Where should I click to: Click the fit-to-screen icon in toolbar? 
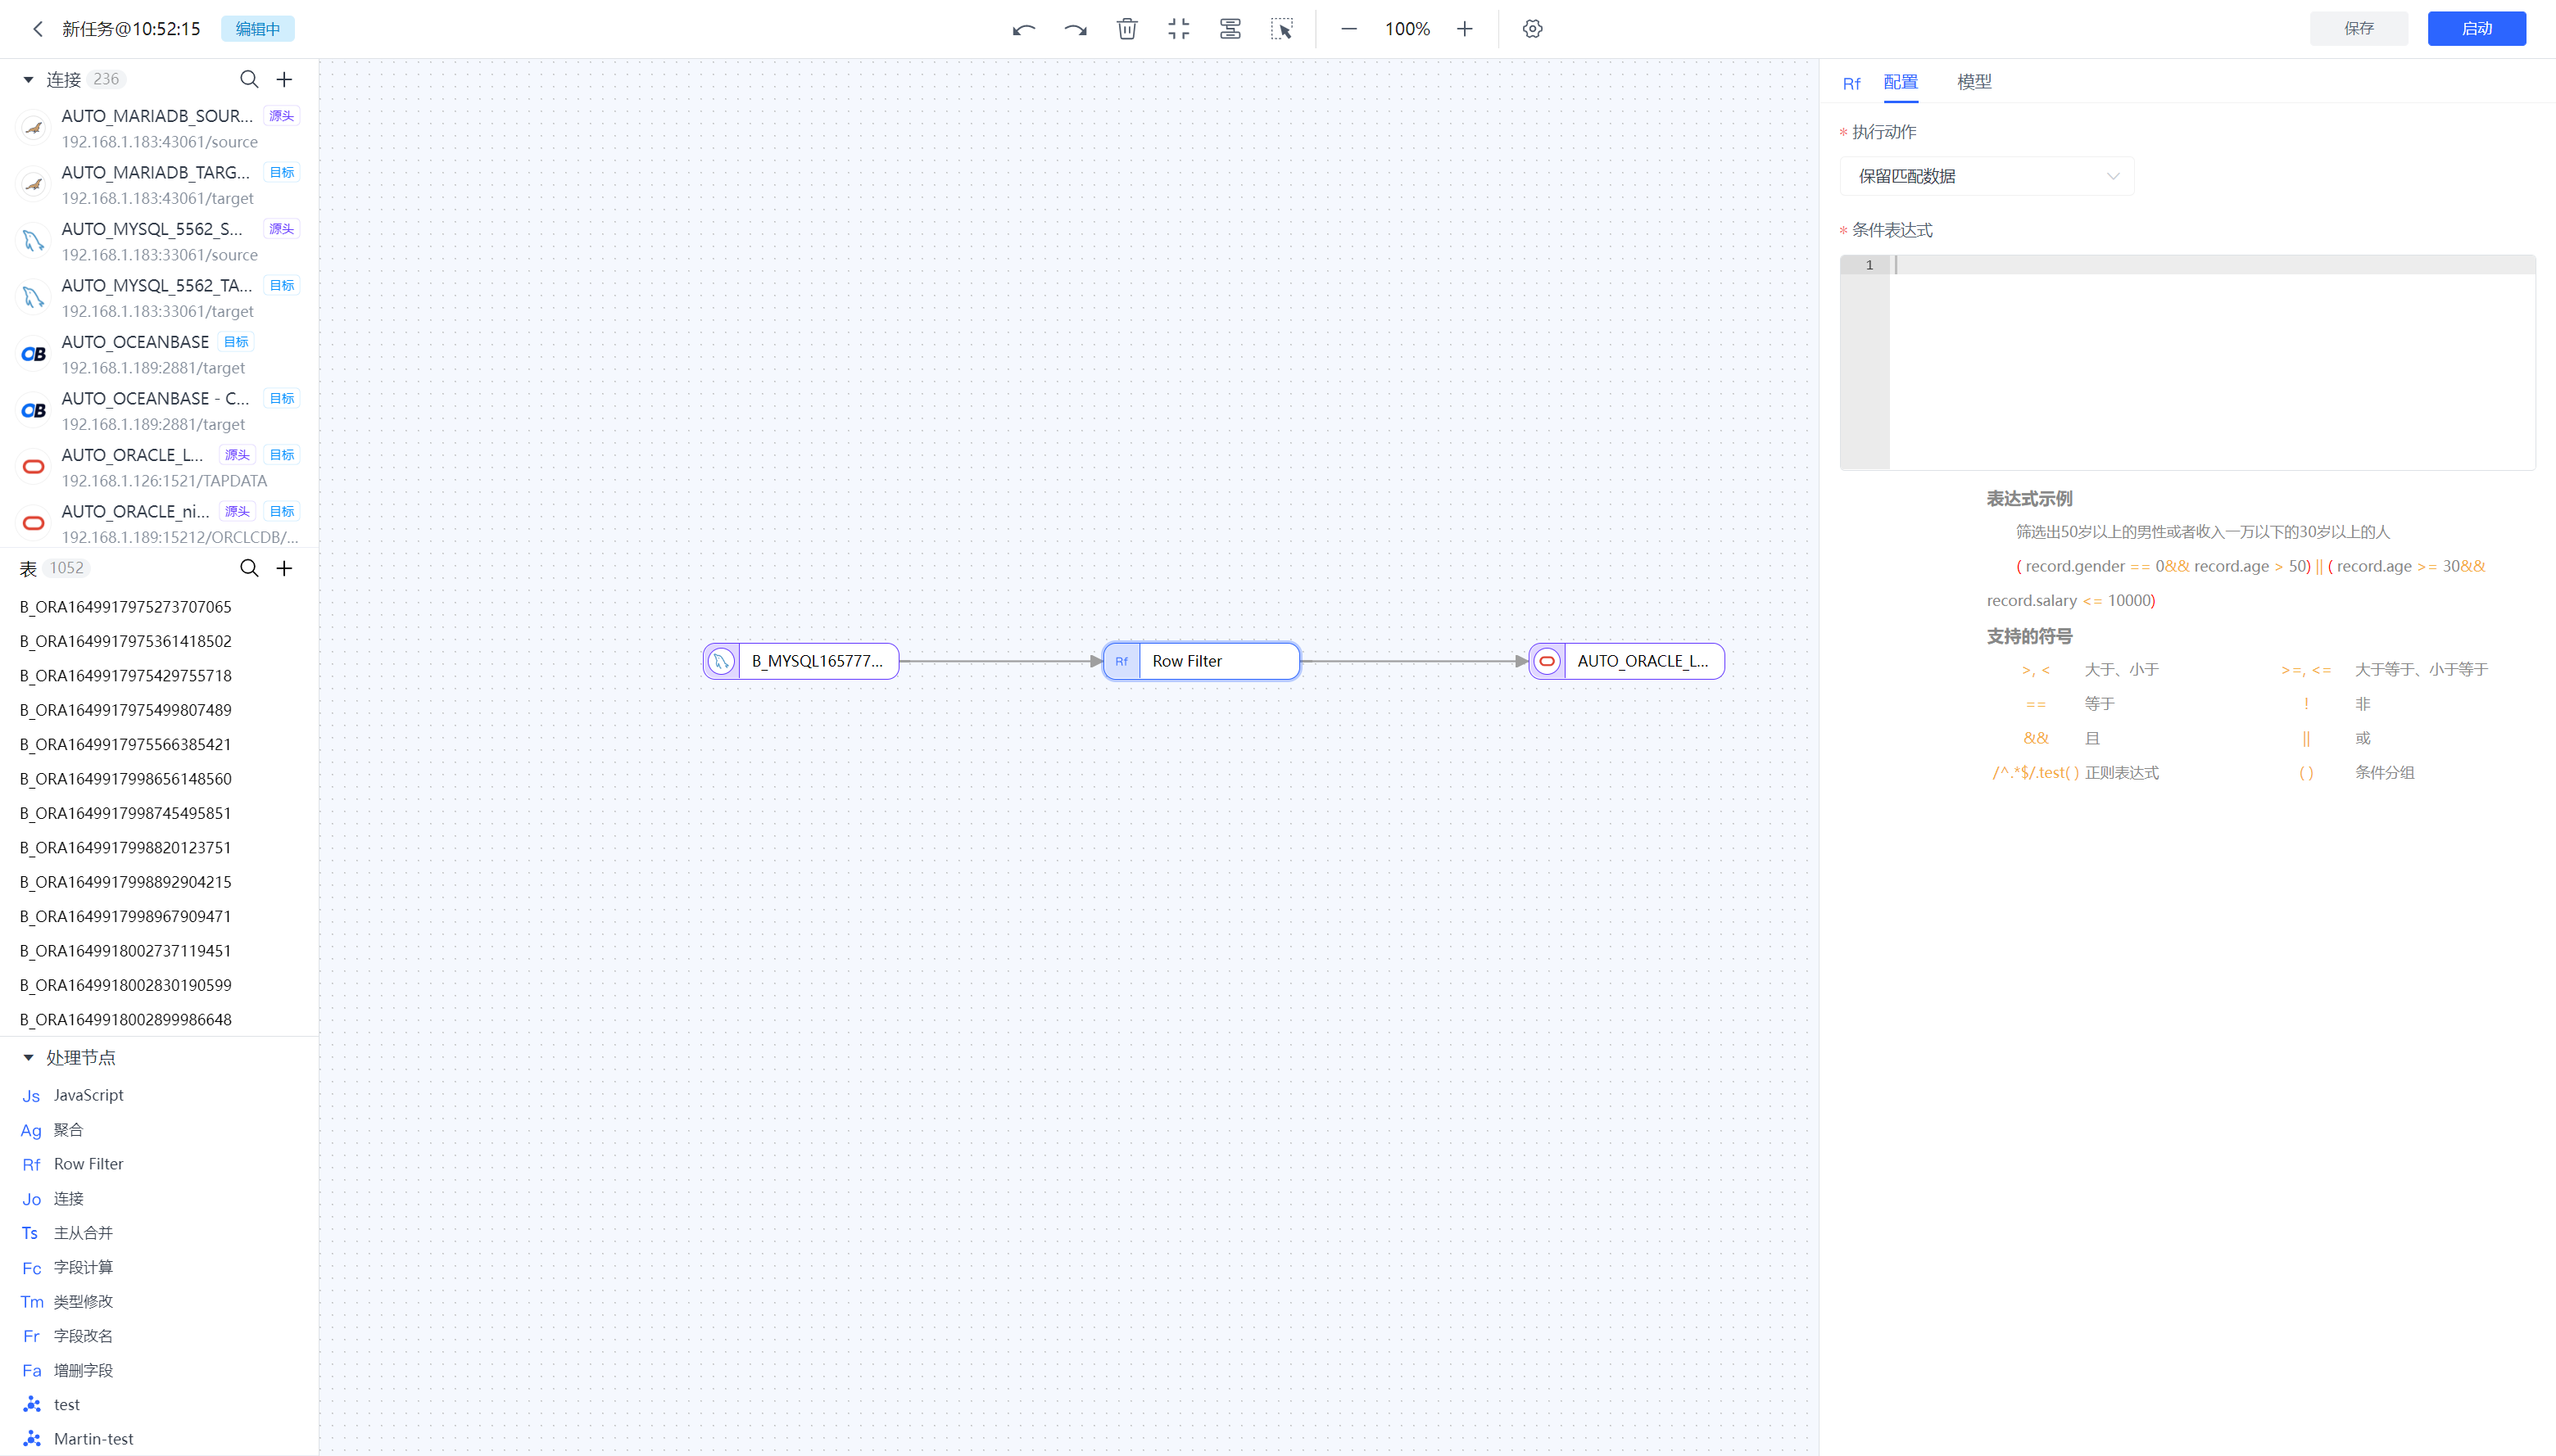(x=1178, y=29)
